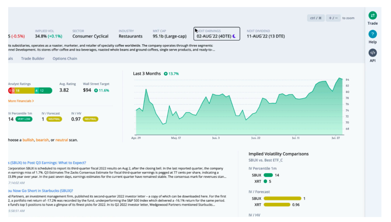Click the XRT IV / Forecast yellow bar

(x=277, y=205)
